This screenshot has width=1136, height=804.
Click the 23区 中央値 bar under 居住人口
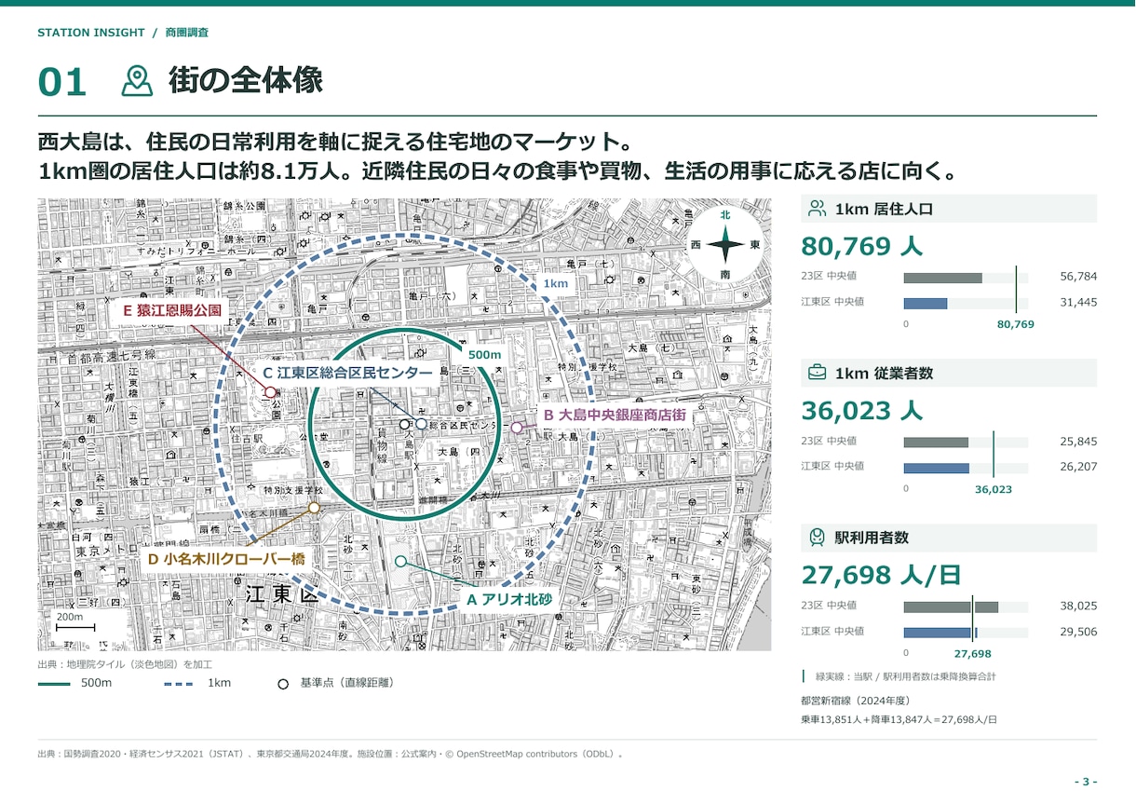(x=942, y=278)
